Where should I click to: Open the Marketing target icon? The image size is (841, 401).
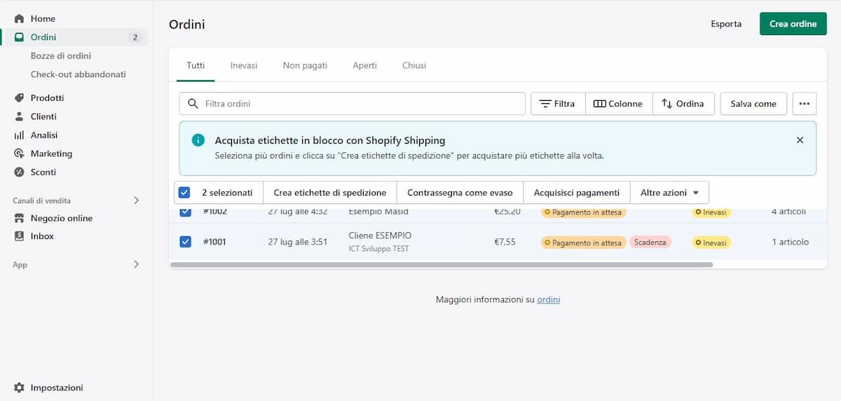[19, 154]
